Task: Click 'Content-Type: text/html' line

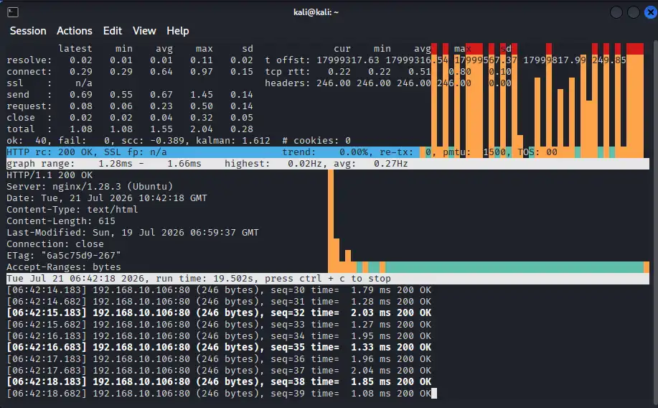Action: 72,209
